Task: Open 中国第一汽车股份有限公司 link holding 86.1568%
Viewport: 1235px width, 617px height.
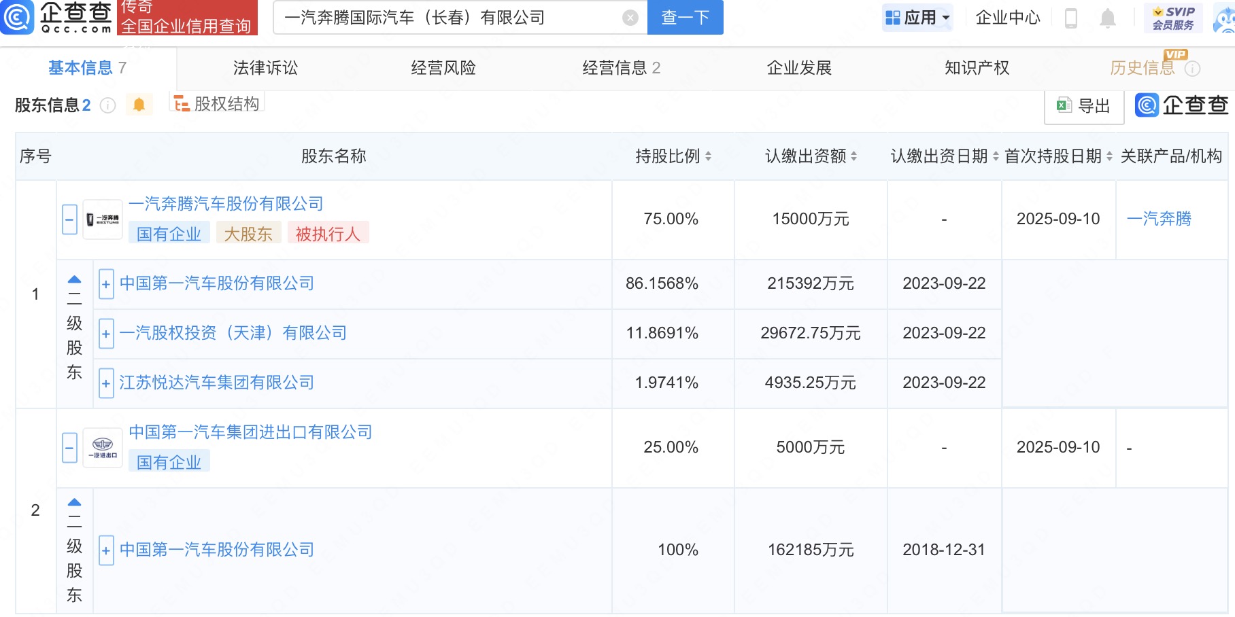Action: pyautogui.click(x=217, y=283)
